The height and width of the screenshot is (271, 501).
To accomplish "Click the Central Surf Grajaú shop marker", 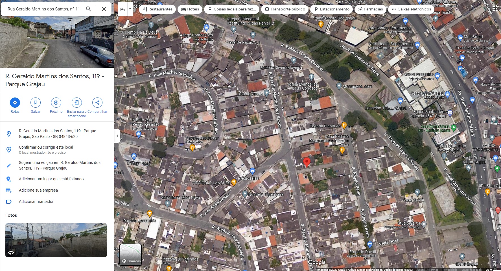I will pos(447,94).
